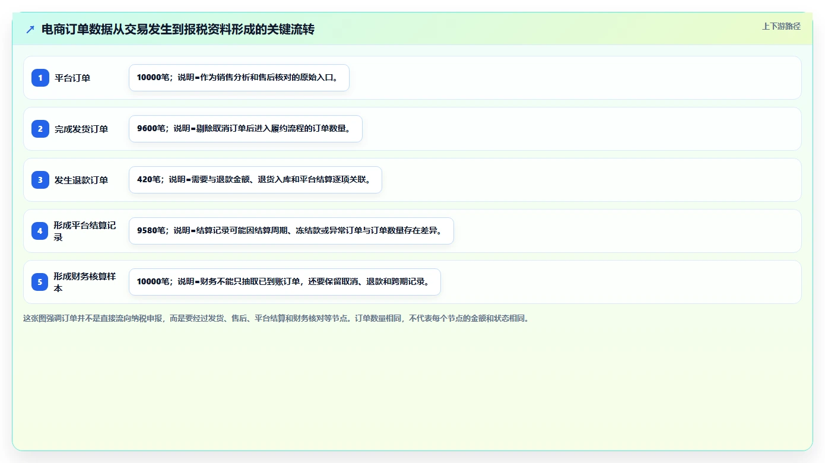Image resolution: width=825 pixels, height=463 pixels.
Task: Click step number 1 badge for 平台订单
Action: (x=40, y=78)
